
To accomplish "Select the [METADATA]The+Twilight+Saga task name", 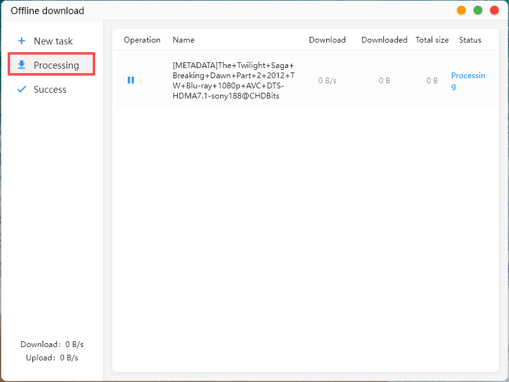I will 234,80.
